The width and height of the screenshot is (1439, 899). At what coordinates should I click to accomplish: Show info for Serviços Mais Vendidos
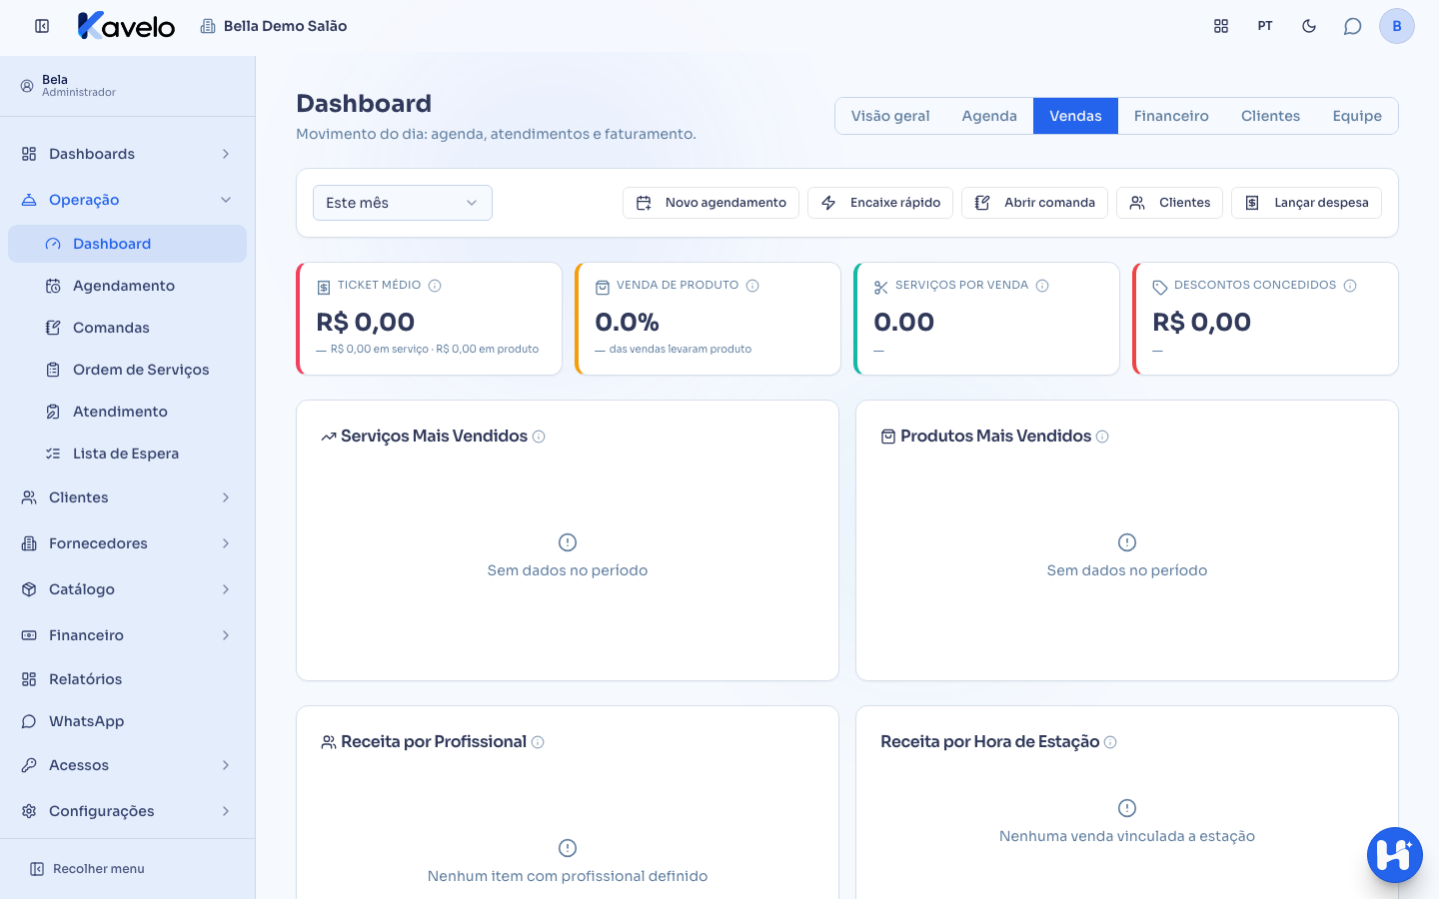539,437
